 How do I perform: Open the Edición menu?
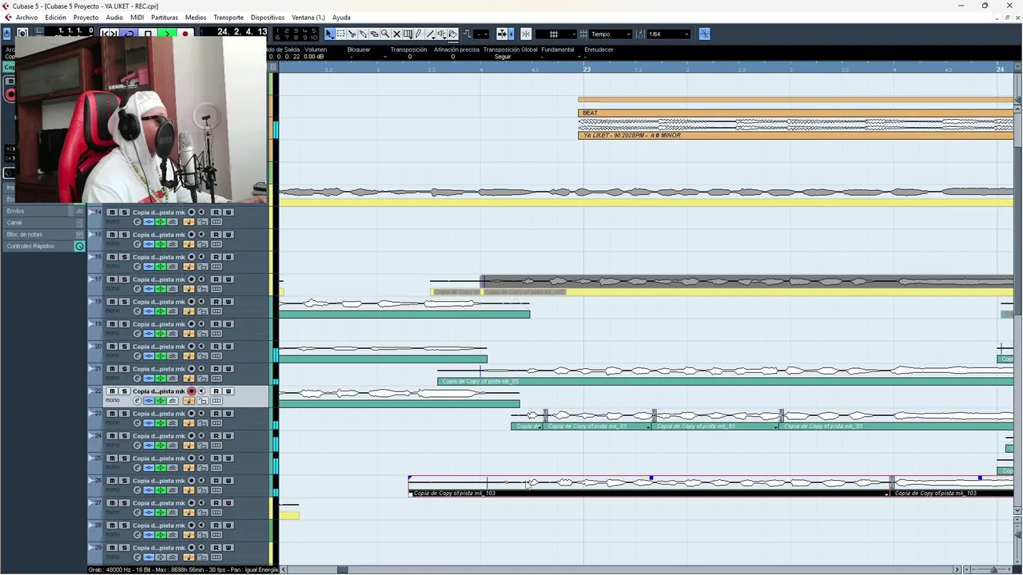tap(55, 18)
